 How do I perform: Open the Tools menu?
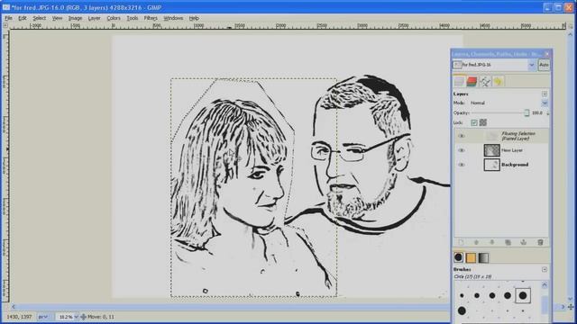(x=133, y=18)
